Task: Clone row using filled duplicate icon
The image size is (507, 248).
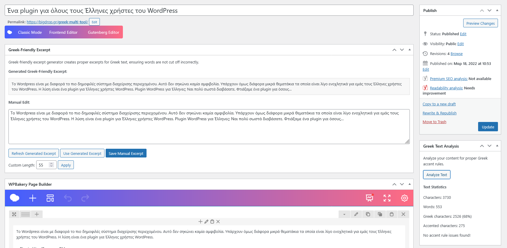Action: coord(380,214)
